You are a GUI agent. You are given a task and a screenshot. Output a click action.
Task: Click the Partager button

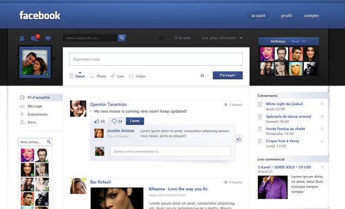[228, 75]
